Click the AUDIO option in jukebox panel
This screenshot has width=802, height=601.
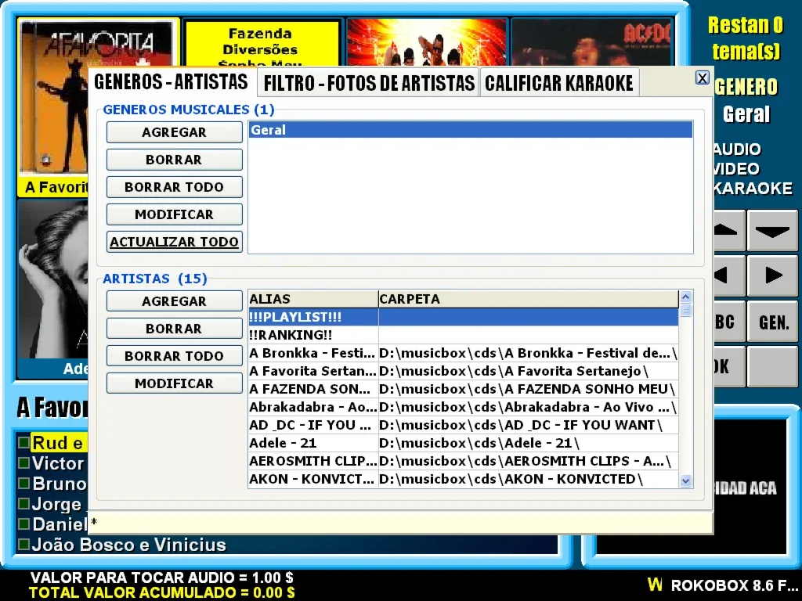click(737, 149)
